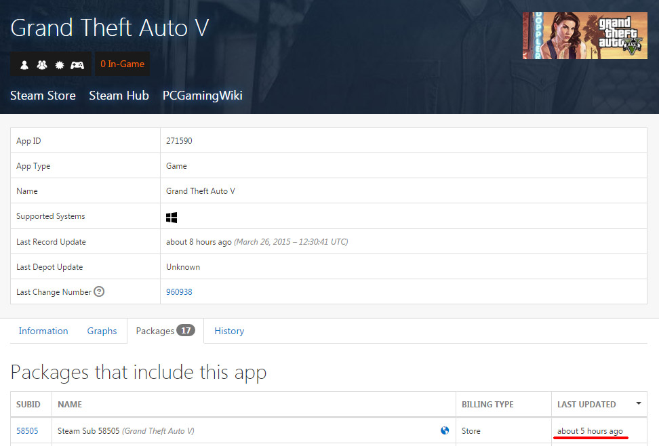This screenshot has width=659, height=446.
Task: Click the help icon beside Last Change Number
Action: coord(99,291)
